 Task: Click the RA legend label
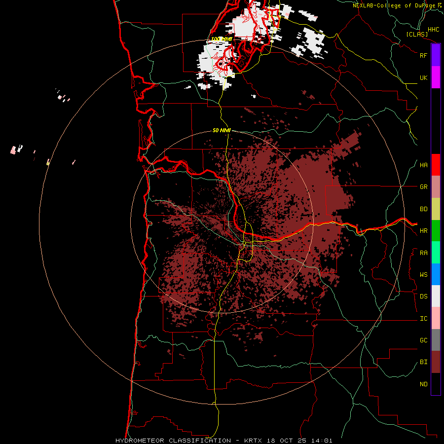423,253
